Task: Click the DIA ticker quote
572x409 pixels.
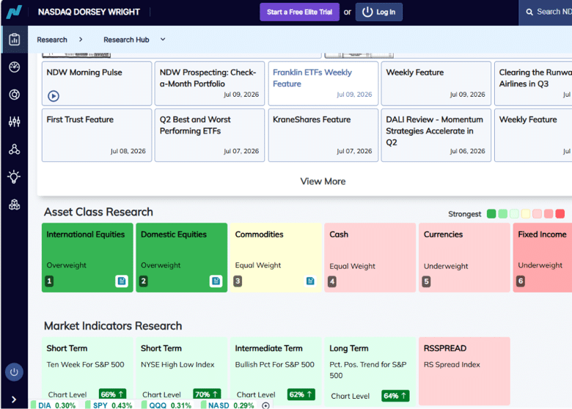Action: click(x=54, y=405)
